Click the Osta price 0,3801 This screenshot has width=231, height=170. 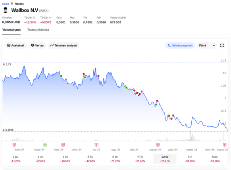61,22
